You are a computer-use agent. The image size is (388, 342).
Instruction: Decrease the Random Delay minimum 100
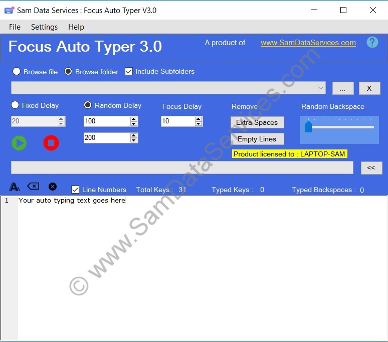(134, 124)
